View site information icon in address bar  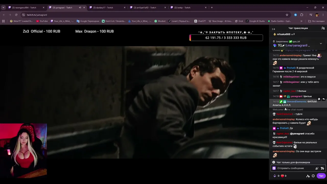(24, 15)
